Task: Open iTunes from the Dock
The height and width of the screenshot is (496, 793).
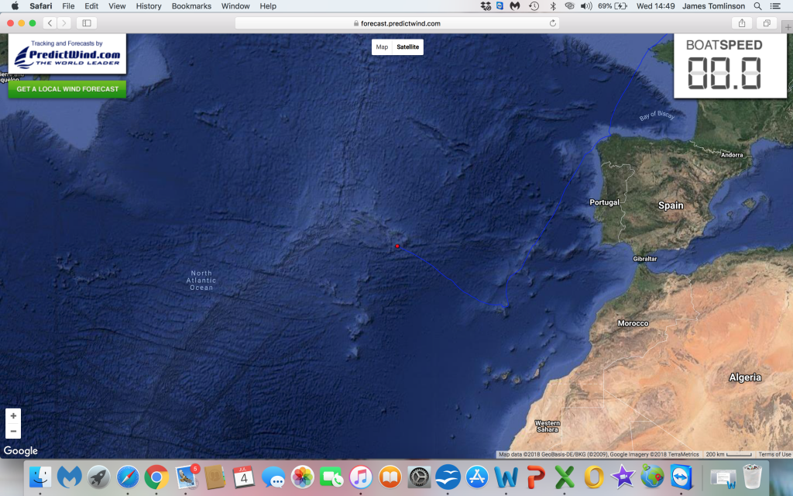Action: 361,477
